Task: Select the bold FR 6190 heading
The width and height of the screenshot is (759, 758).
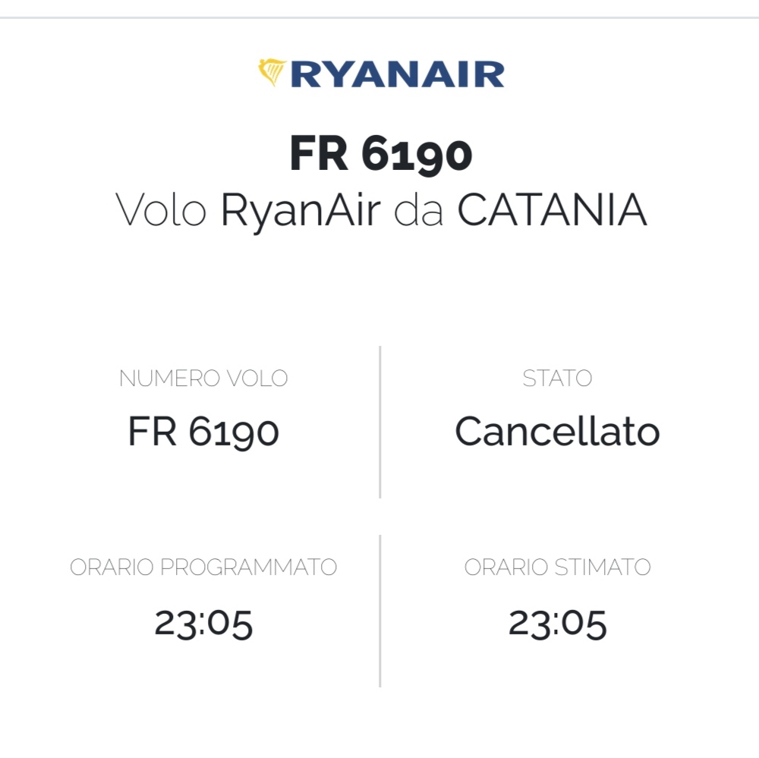Action: [x=381, y=153]
